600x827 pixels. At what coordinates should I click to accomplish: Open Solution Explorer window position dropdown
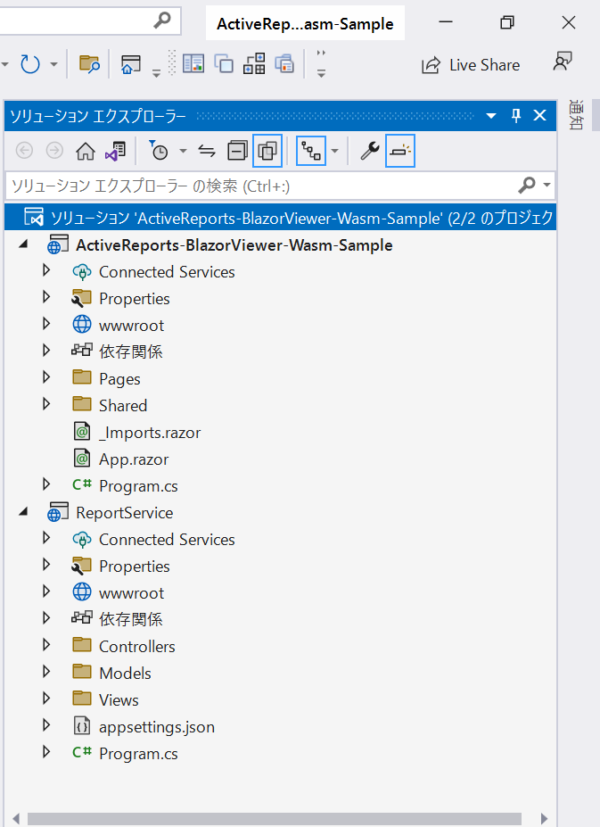coord(491,115)
